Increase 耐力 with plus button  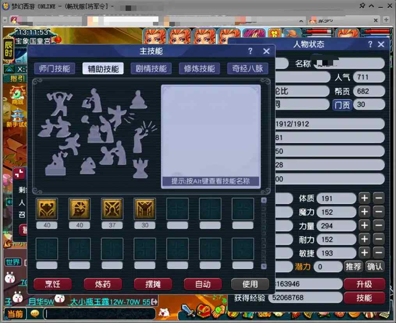pyautogui.click(x=364, y=239)
